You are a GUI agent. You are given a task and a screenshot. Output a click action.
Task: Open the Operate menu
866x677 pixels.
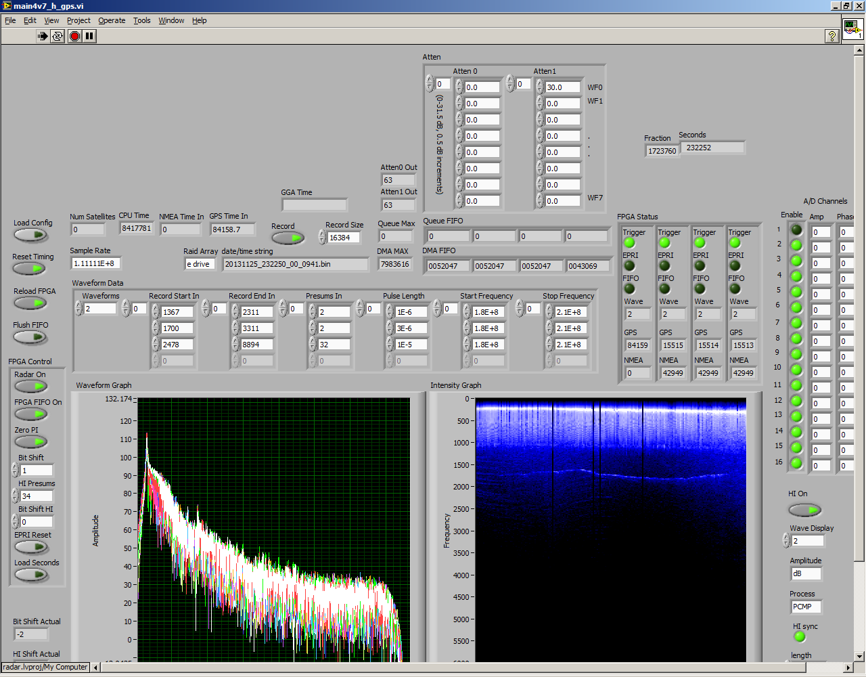(x=112, y=20)
